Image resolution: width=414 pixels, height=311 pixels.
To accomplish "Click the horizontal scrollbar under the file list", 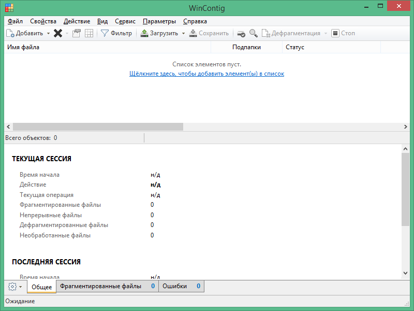I will coord(98,126).
